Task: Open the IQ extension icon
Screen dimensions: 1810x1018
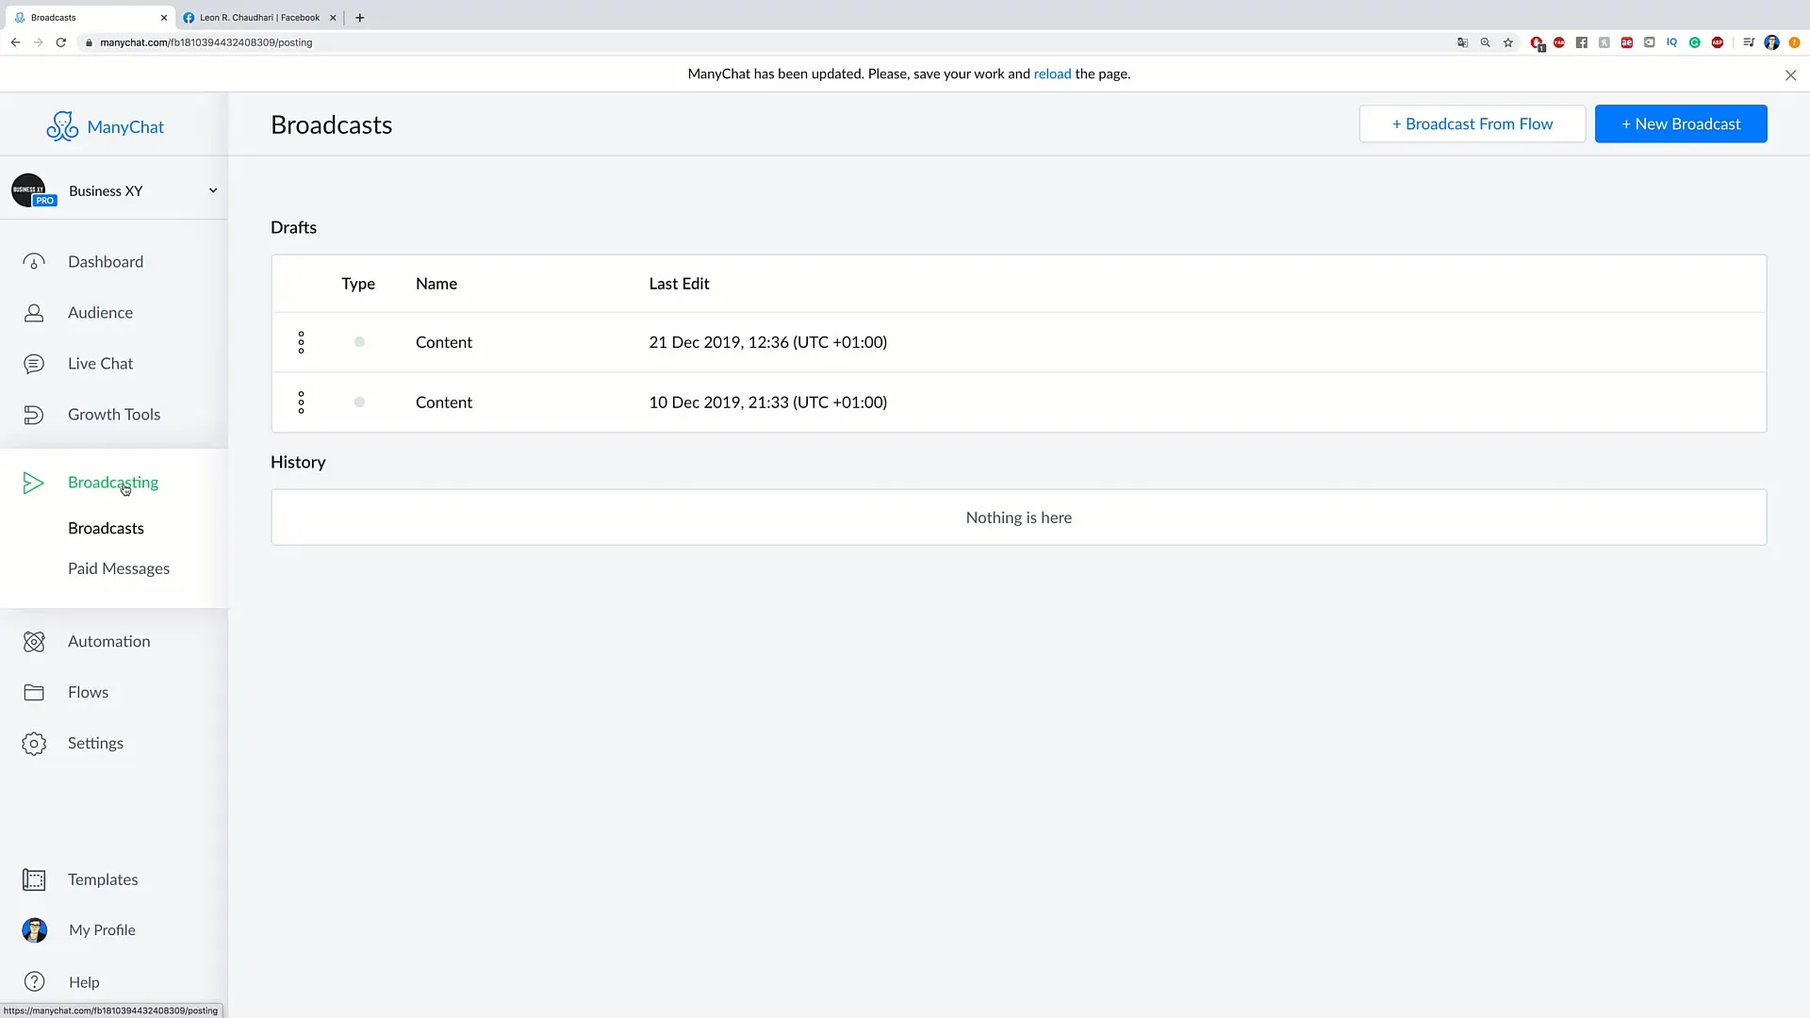Action: coord(1671,42)
